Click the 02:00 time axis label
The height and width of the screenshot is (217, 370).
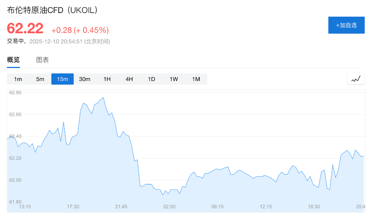pyautogui.click(x=169, y=207)
